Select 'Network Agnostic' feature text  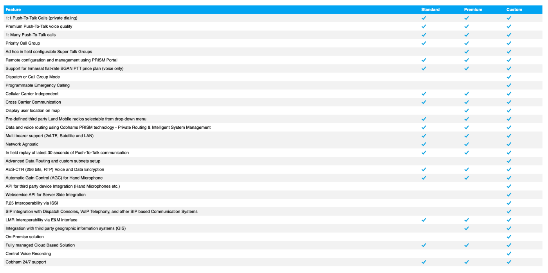tap(22, 144)
